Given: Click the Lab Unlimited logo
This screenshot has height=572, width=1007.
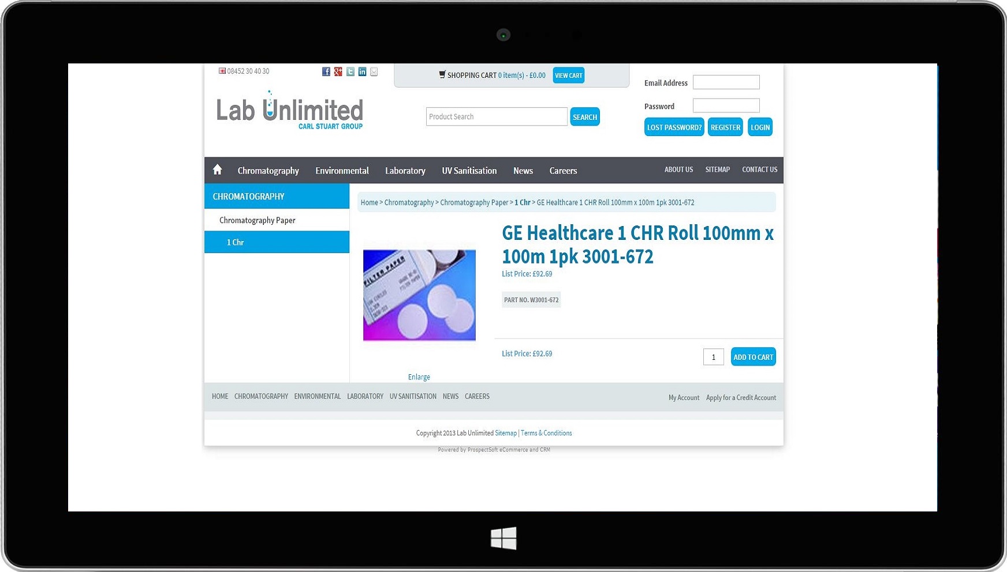Looking at the screenshot, I should (x=289, y=111).
